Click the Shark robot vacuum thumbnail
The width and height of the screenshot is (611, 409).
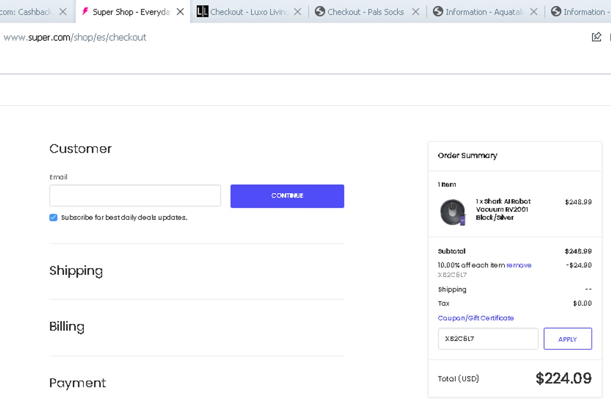[453, 212]
